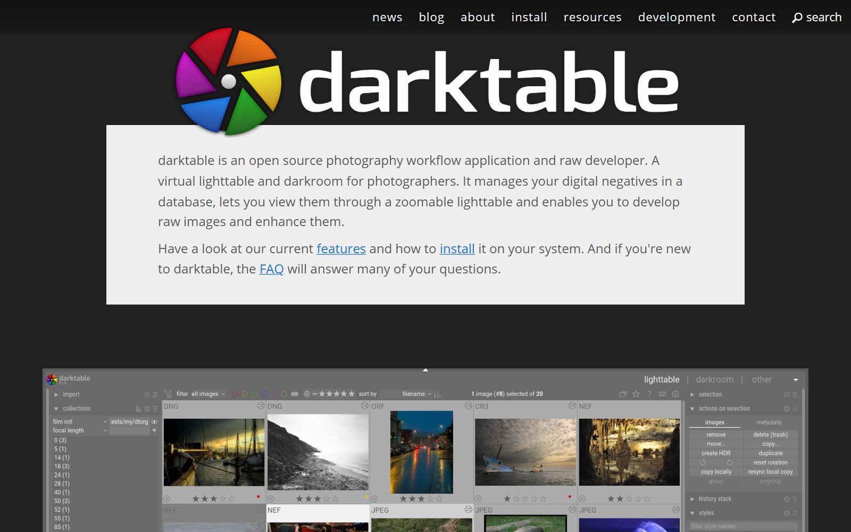Click the star overlays icon in the top toolbar
The height and width of the screenshot is (532, 851).
point(636,394)
